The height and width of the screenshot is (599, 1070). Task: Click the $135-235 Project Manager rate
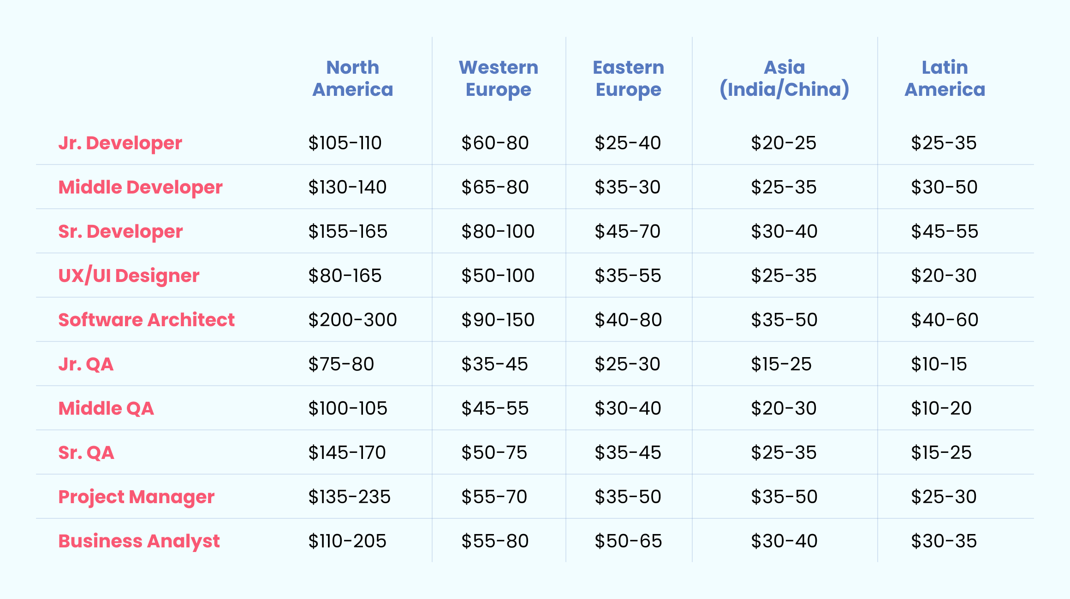pyautogui.click(x=350, y=497)
